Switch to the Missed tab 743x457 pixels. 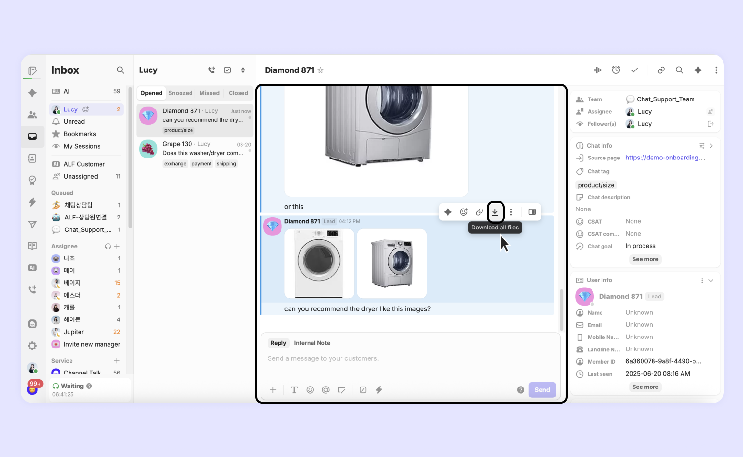[210, 93]
